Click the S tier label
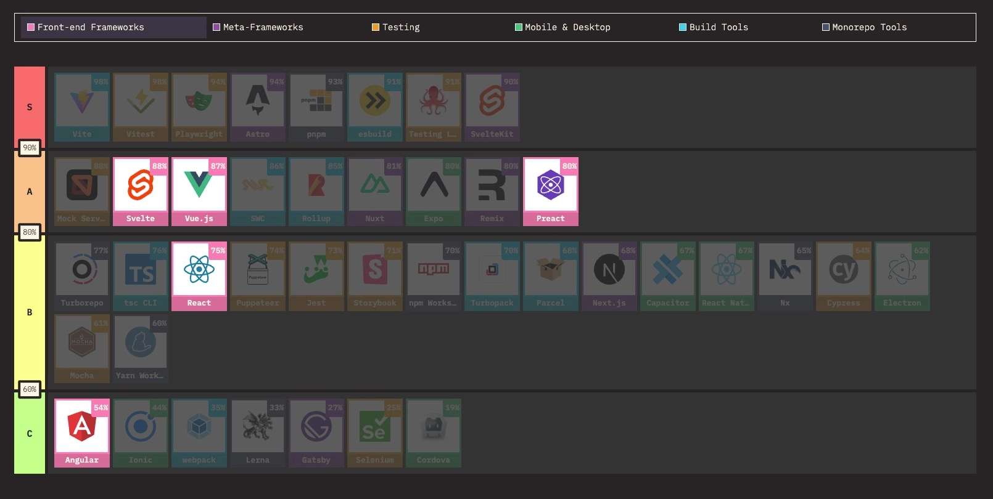 [30, 107]
